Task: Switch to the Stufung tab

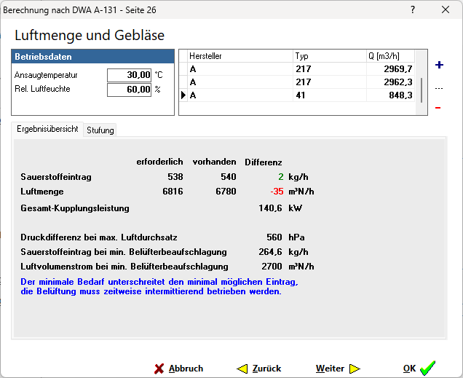Action: (100, 130)
